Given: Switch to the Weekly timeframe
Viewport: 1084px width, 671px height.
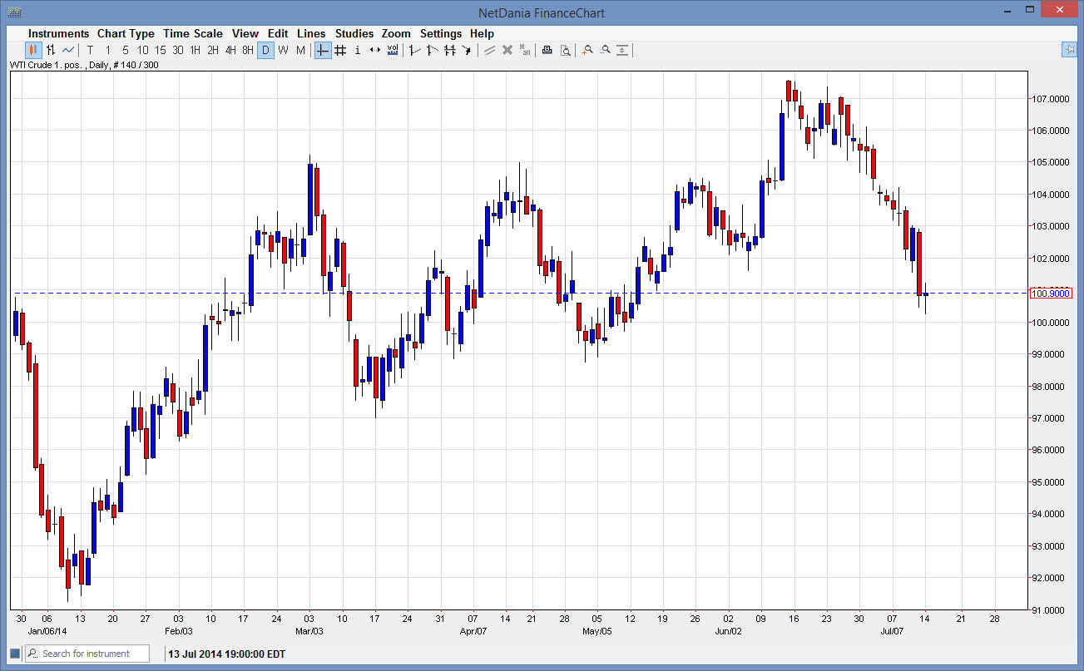Looking at the screenshot, I should pos(283,50).
